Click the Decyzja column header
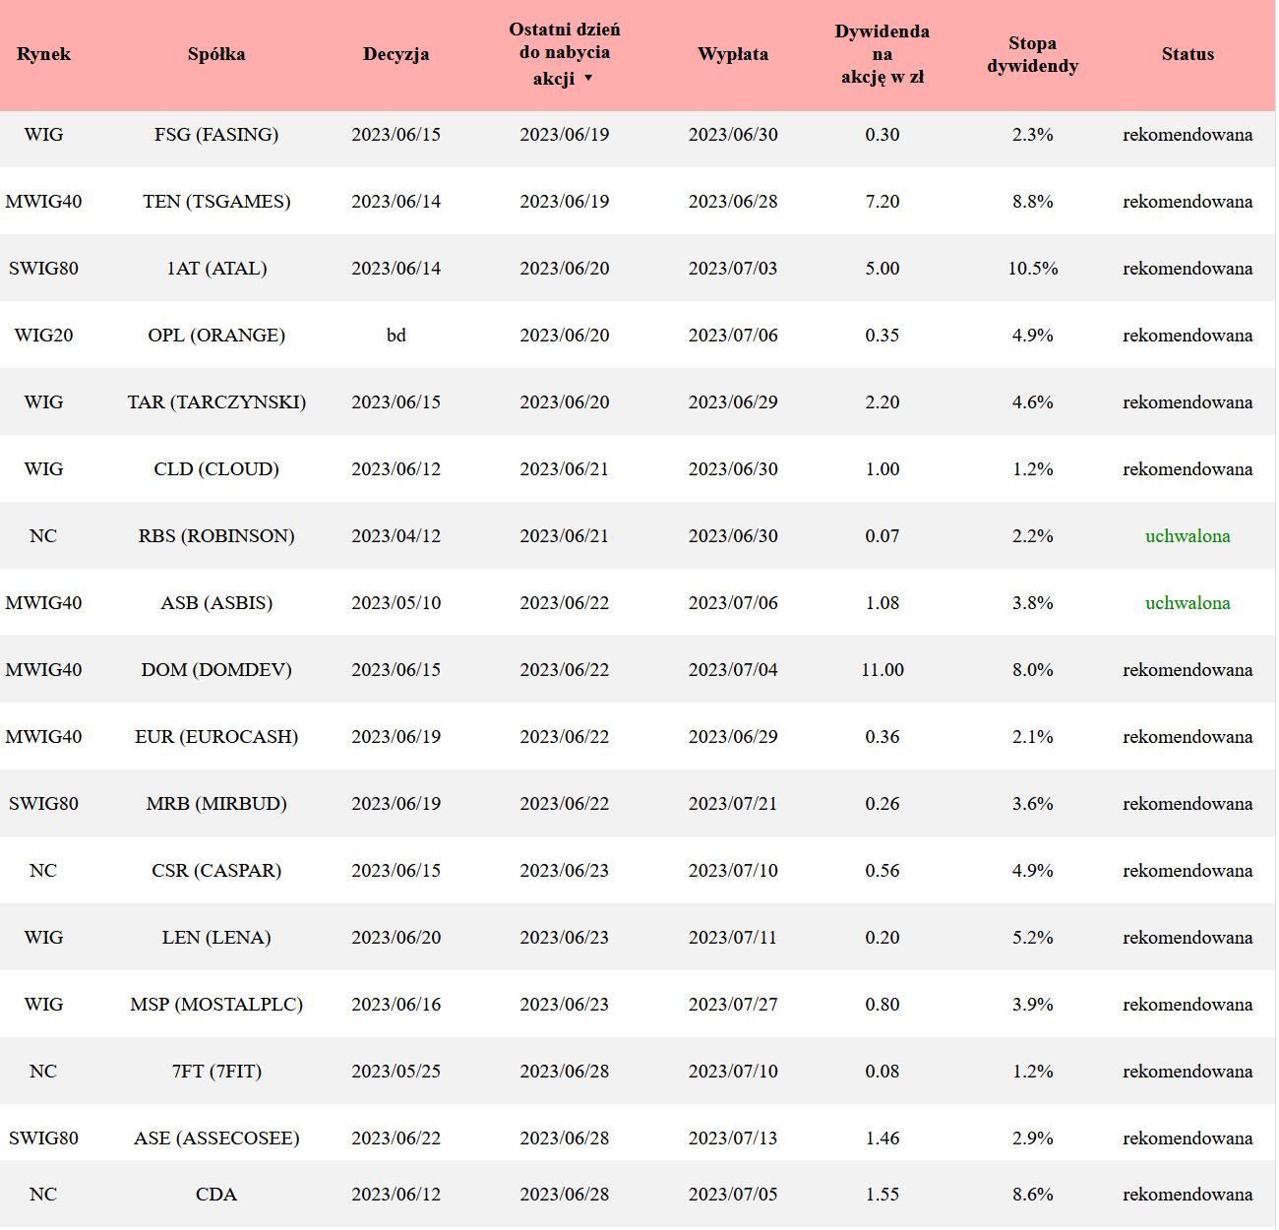 click(396, 54)
